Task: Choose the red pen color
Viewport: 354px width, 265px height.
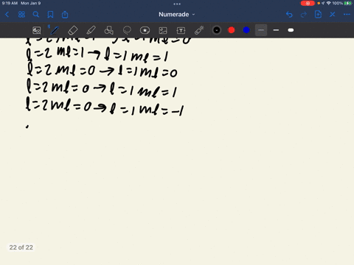Action: click(232, 30)
